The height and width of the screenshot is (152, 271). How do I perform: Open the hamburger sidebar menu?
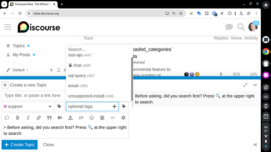click(7, 27)
